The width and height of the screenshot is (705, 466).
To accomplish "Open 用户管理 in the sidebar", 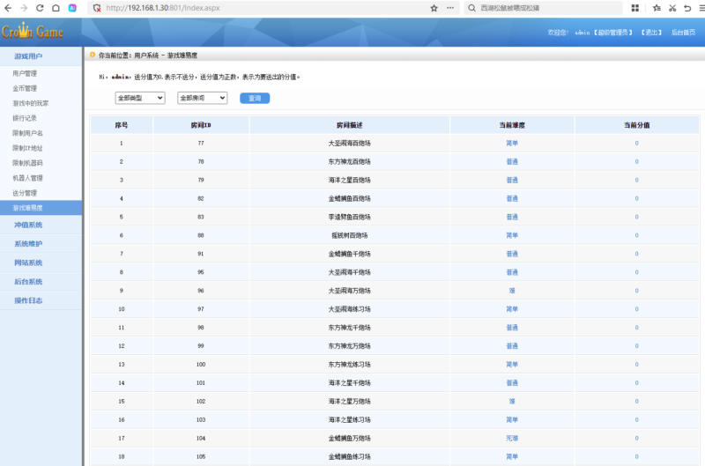I will coord(25,73).
